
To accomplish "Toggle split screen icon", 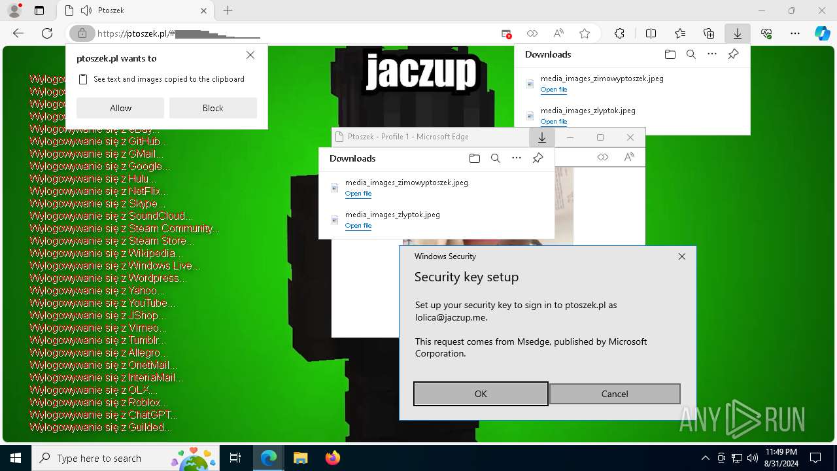I will pos(651,33).
